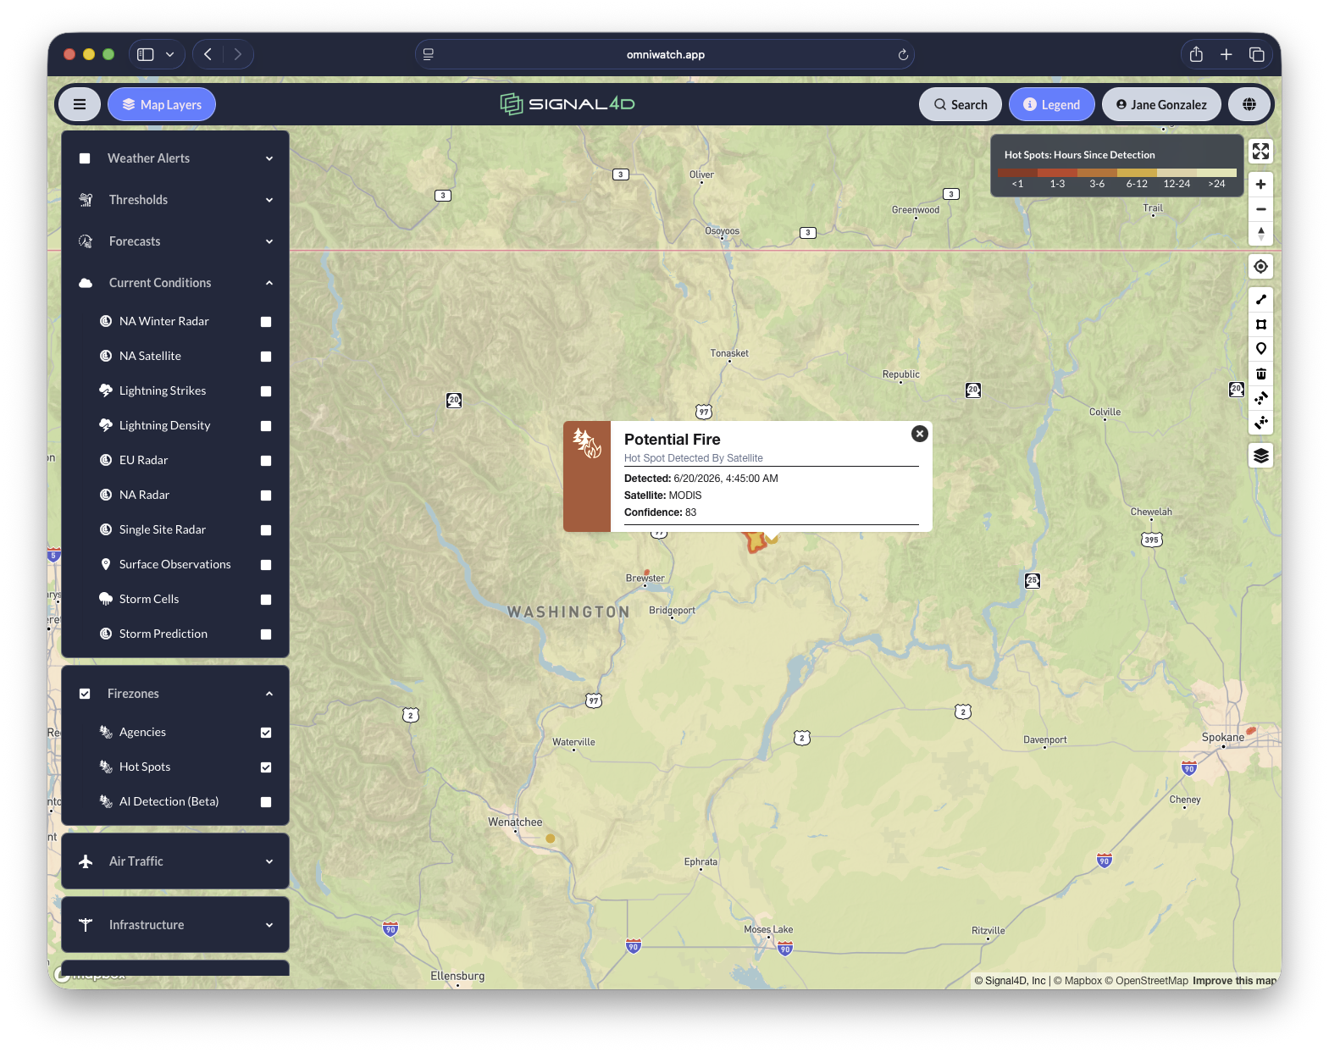Open a new browser tab
The image size is (1329, 1052).
click(1226, 54)
